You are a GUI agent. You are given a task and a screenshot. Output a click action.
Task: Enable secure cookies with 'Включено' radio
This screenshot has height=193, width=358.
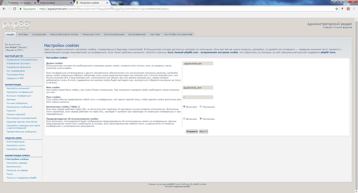[x=184, y=107]
